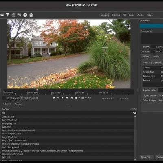163x163 pixels.
Task: Open mlt xml clip with transparency.mlt
Action: tap(68, 144)
